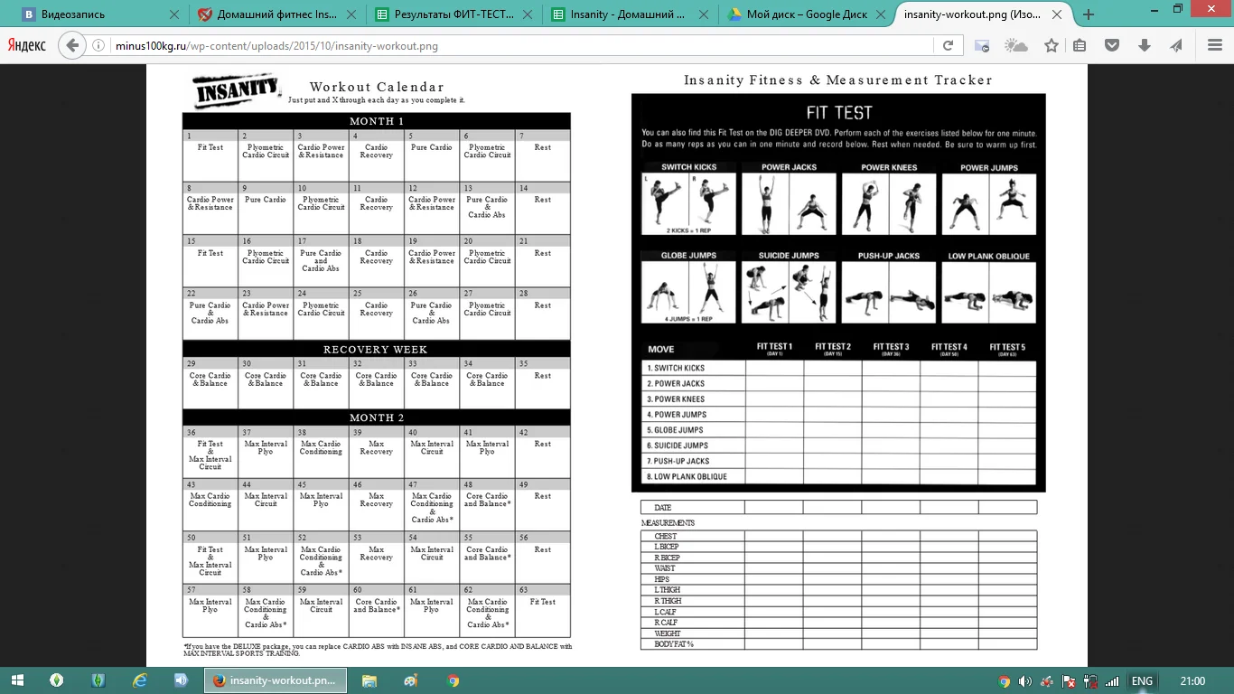The height and width of the screenshot is (694, 1234).
Task: Click the '1. SWITCH KICKS' row label
Action: (677, 369)
